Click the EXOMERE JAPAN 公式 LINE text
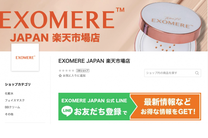Viewport: 208px width, 138px height. click(x=94, y=101)
